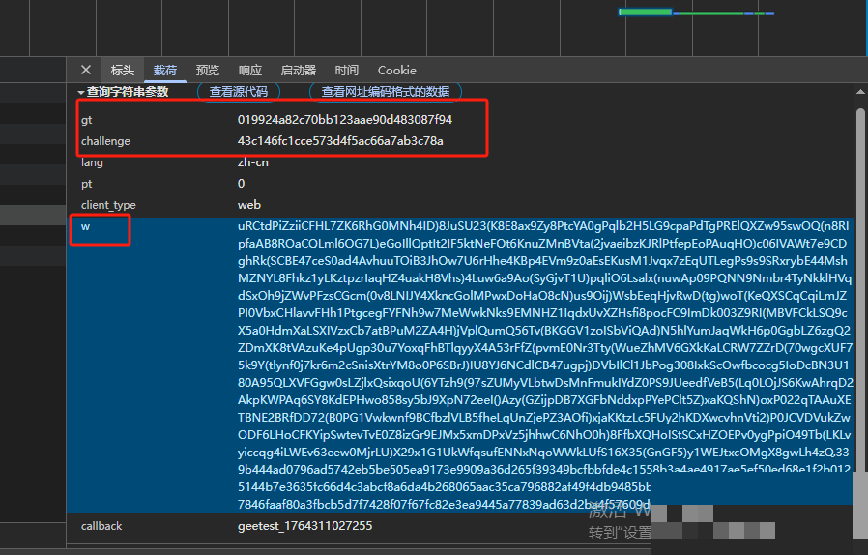Screen dimensions: 868x555
Task: Open the 启动器 tab
Action: 299,71
